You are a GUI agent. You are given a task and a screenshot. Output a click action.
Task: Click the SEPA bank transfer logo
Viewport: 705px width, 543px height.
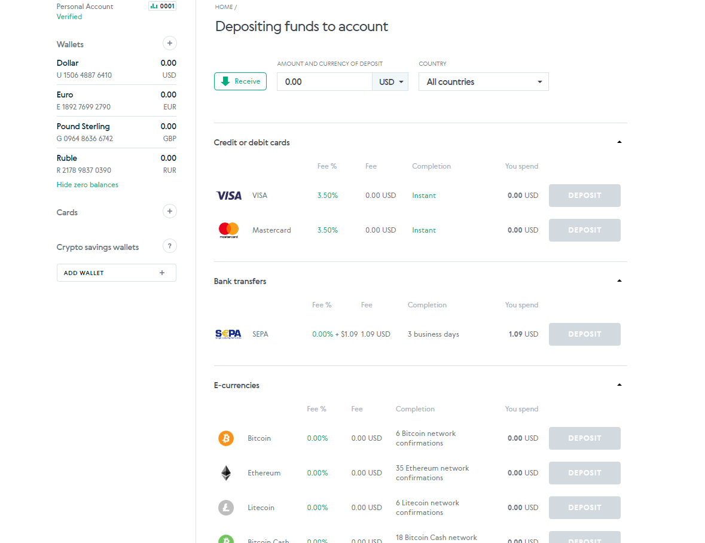point(228,334)
